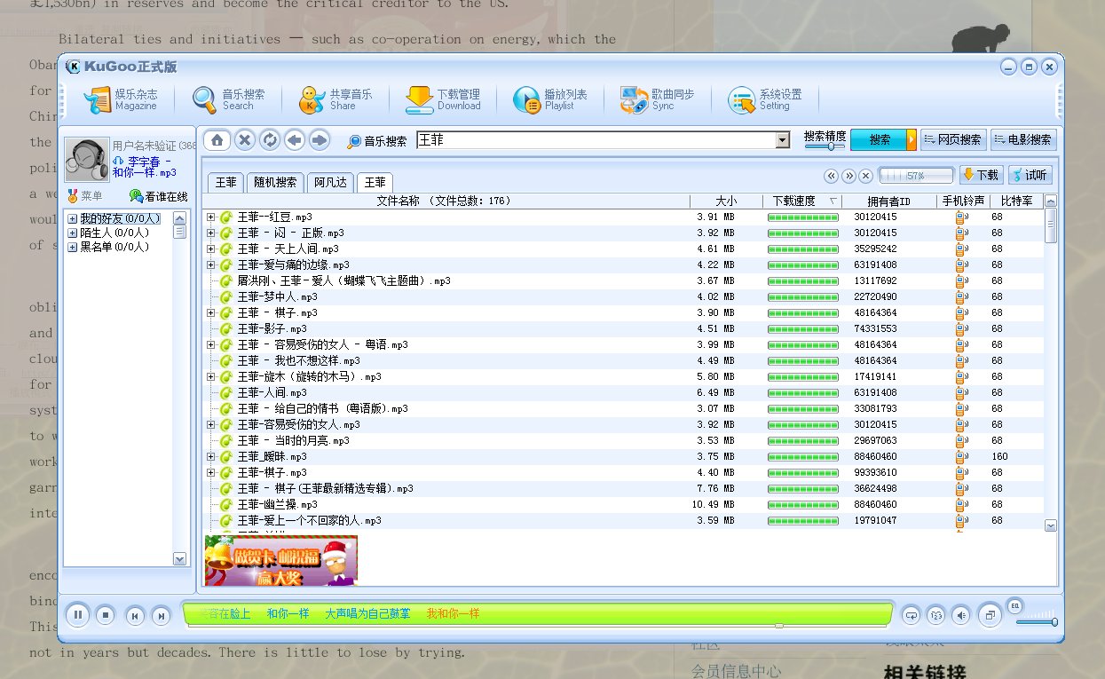Click 看谁在线 to see who's online
Image resolution: width=1105 pixels, height=679 pixels.
pyautogui.click(x=159, y=196)
